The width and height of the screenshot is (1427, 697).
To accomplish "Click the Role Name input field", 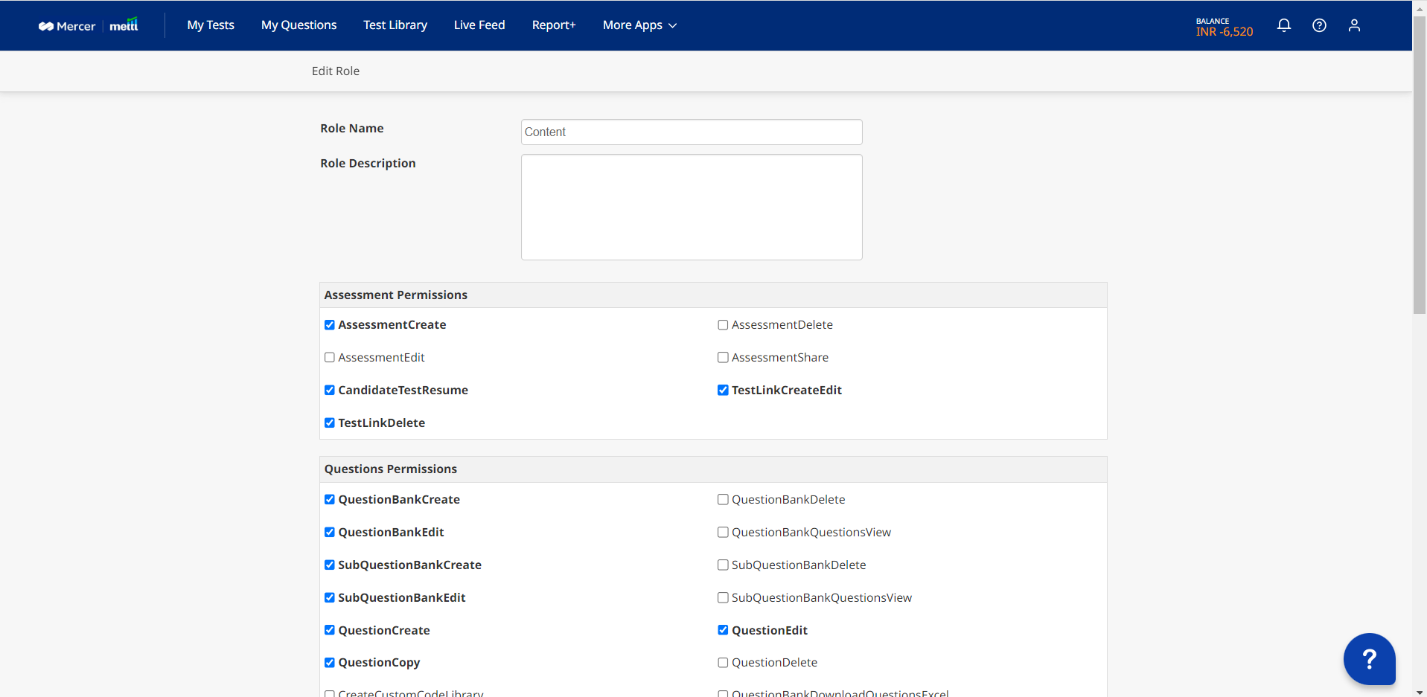I will pos(691,132).
